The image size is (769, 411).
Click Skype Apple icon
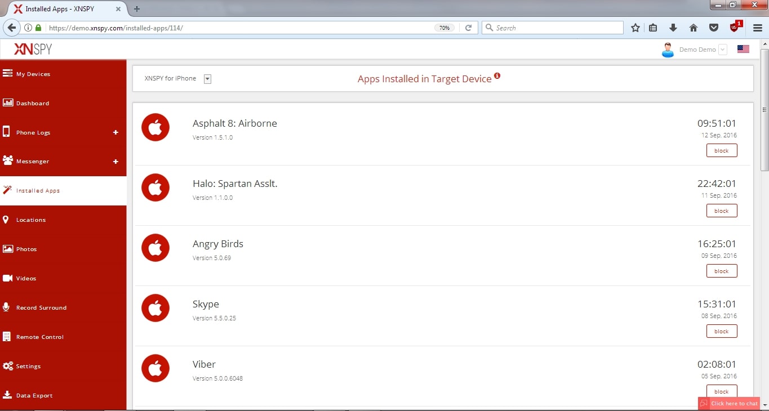click(155, 308)
